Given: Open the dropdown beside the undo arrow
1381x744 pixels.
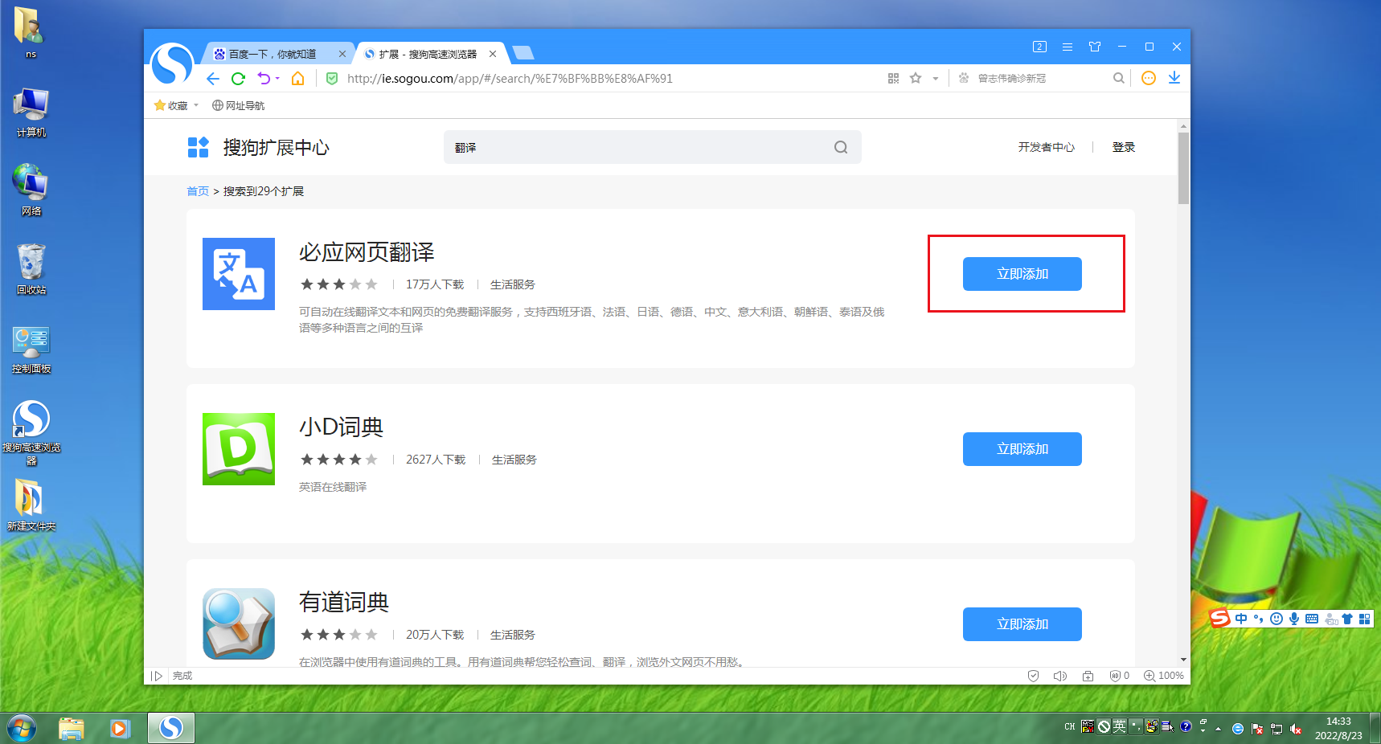Looking at the screenshot, I should [x=277, y=79].
